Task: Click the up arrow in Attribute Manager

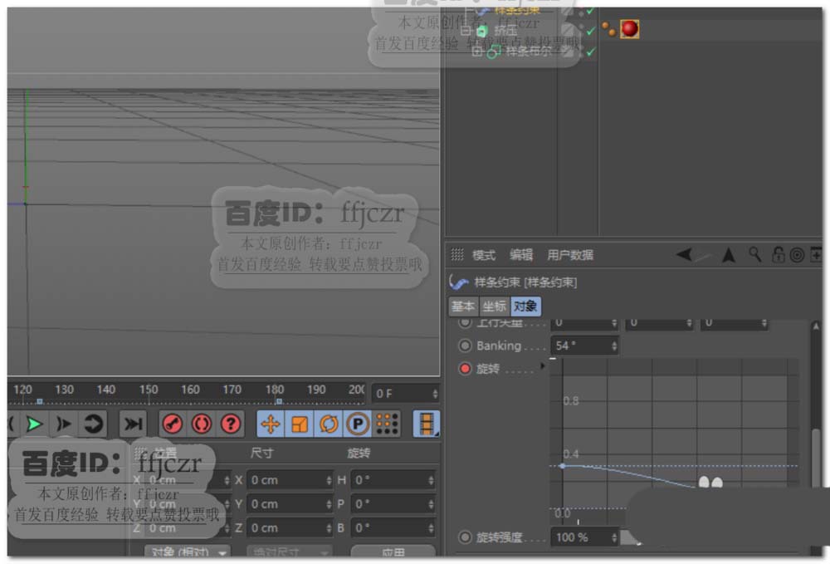Action: coord(729,255)
